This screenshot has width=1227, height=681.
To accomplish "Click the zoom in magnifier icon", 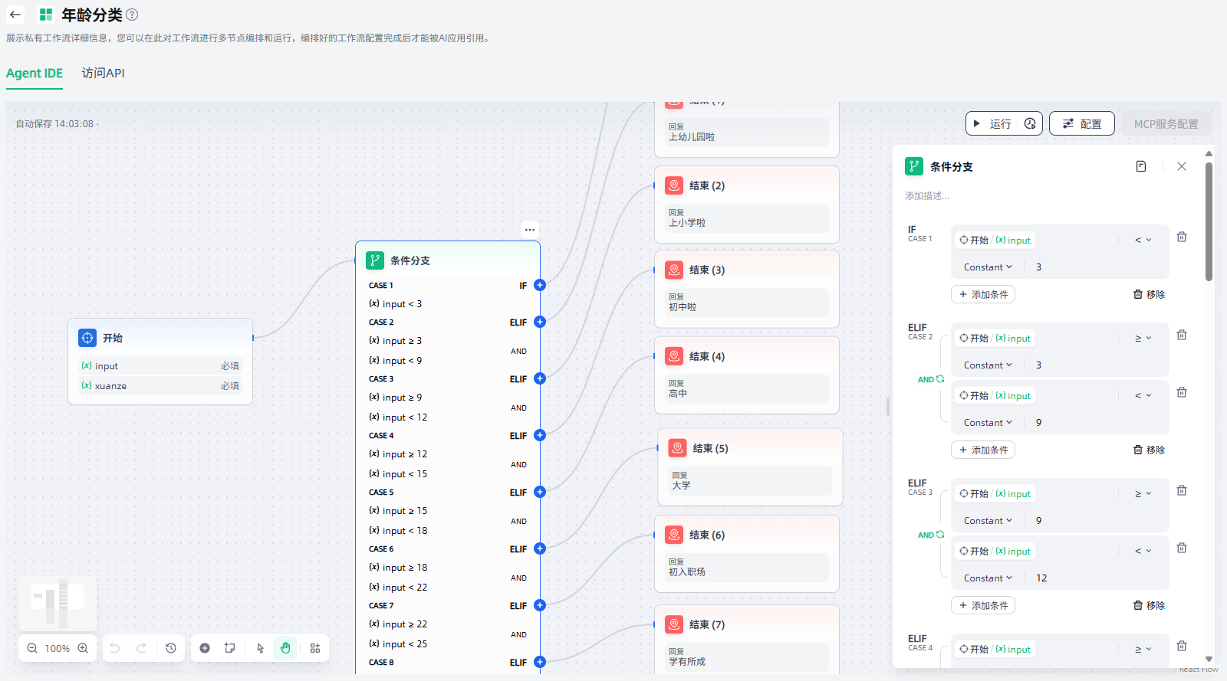I will tap(83, 648).
